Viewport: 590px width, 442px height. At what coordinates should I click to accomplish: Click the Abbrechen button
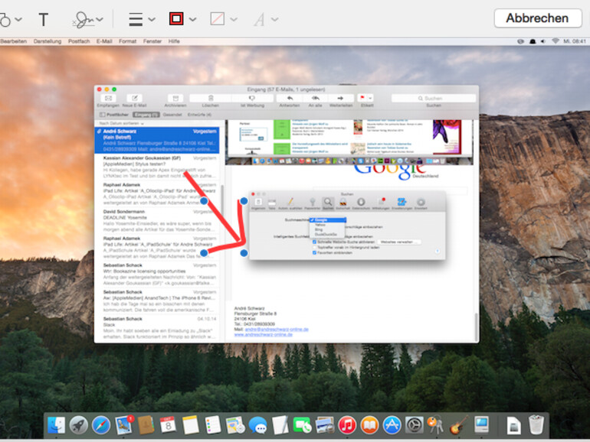tap(538, 18)
